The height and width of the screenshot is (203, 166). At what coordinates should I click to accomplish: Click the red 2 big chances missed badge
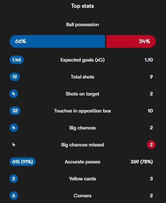click(x=151, y=145)
